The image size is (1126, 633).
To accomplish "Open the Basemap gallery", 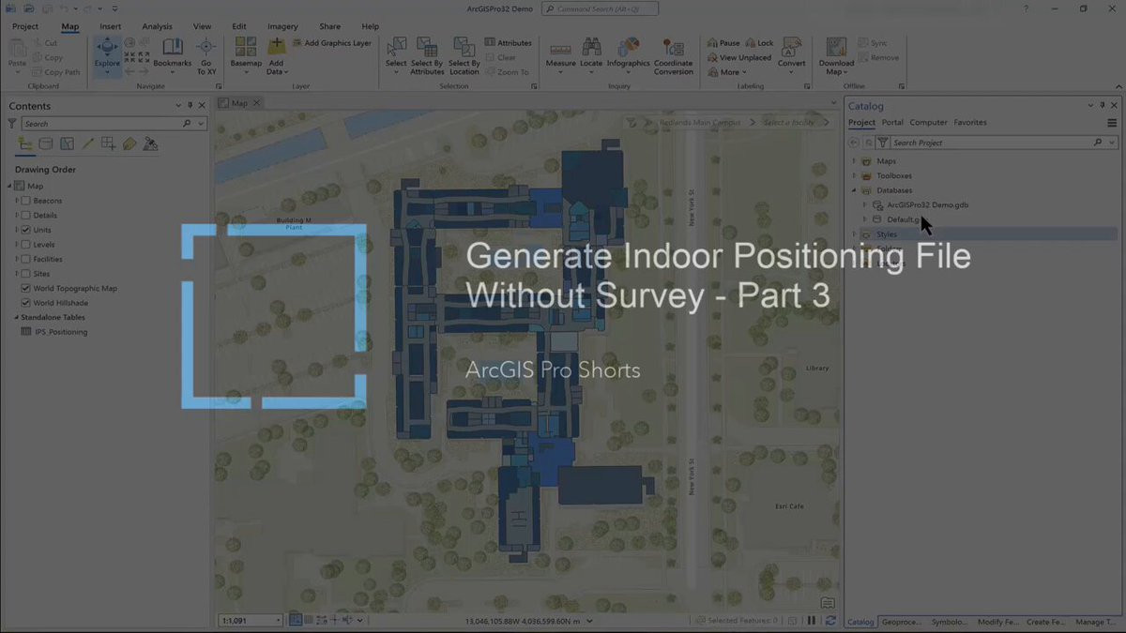I will [x=245, y=56].
